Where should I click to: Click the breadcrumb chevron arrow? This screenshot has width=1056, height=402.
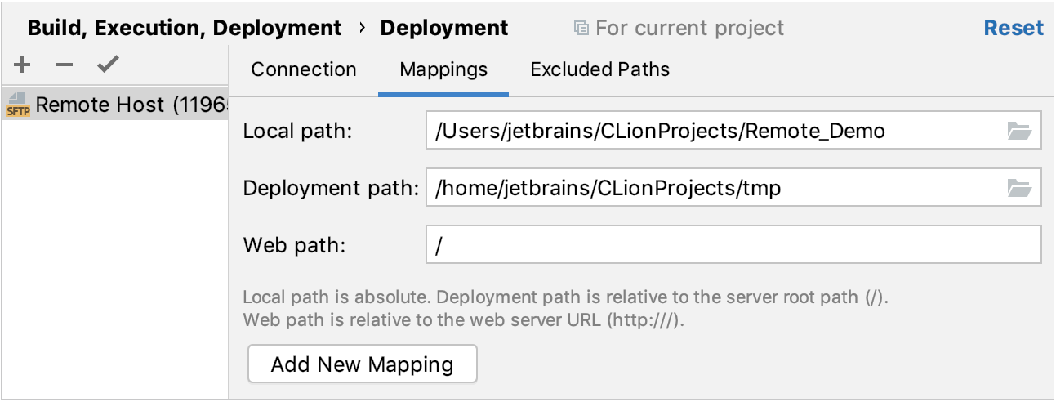(362, 29)
